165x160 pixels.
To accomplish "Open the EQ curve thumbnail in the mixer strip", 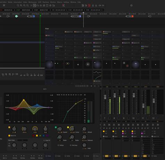I will 97,73.
